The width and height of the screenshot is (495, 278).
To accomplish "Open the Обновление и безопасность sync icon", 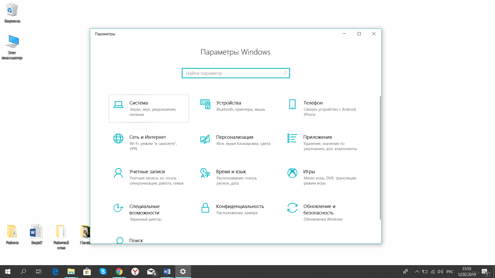I will tap(292, 208).
